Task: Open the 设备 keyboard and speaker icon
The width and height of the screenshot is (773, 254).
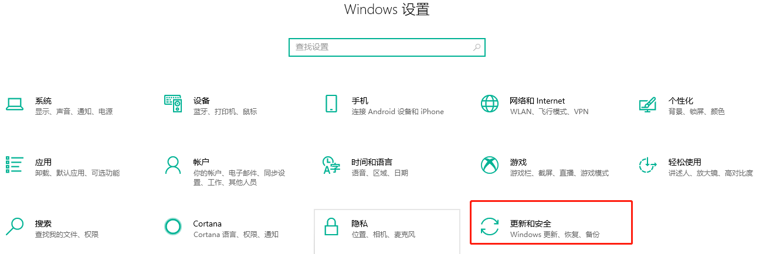Action: click(x=173, y=104)
